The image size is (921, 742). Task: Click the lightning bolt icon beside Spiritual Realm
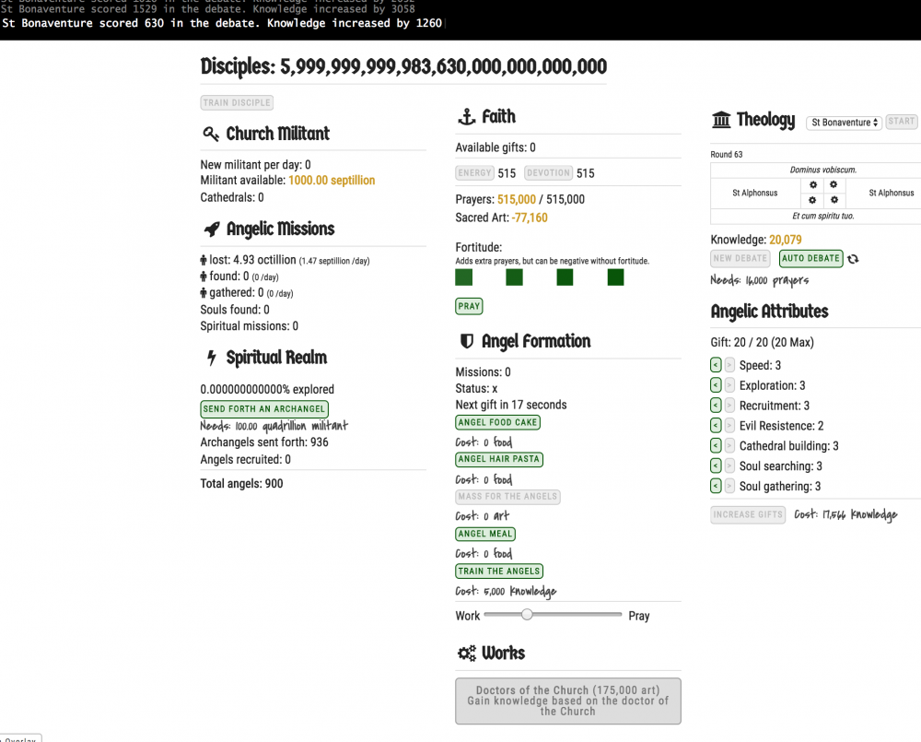[212, 358]
